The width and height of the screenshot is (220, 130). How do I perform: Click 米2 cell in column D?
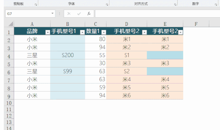click(x=126, y=47)
